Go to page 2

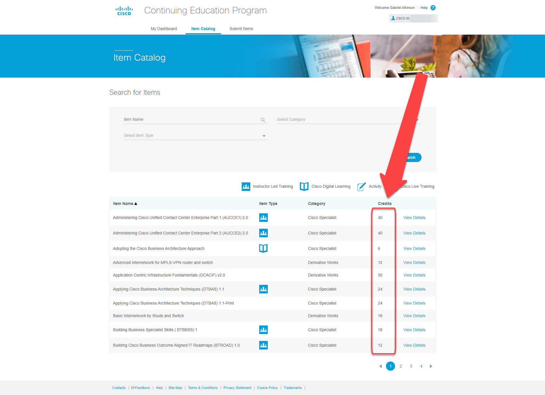(401, 366)
